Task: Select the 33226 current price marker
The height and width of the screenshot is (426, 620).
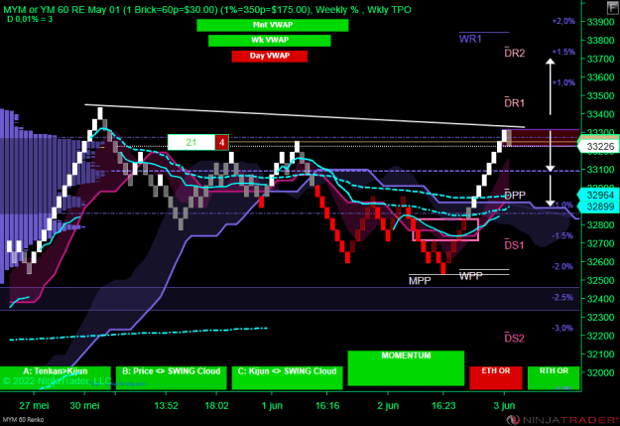Action: pos(598,147)
